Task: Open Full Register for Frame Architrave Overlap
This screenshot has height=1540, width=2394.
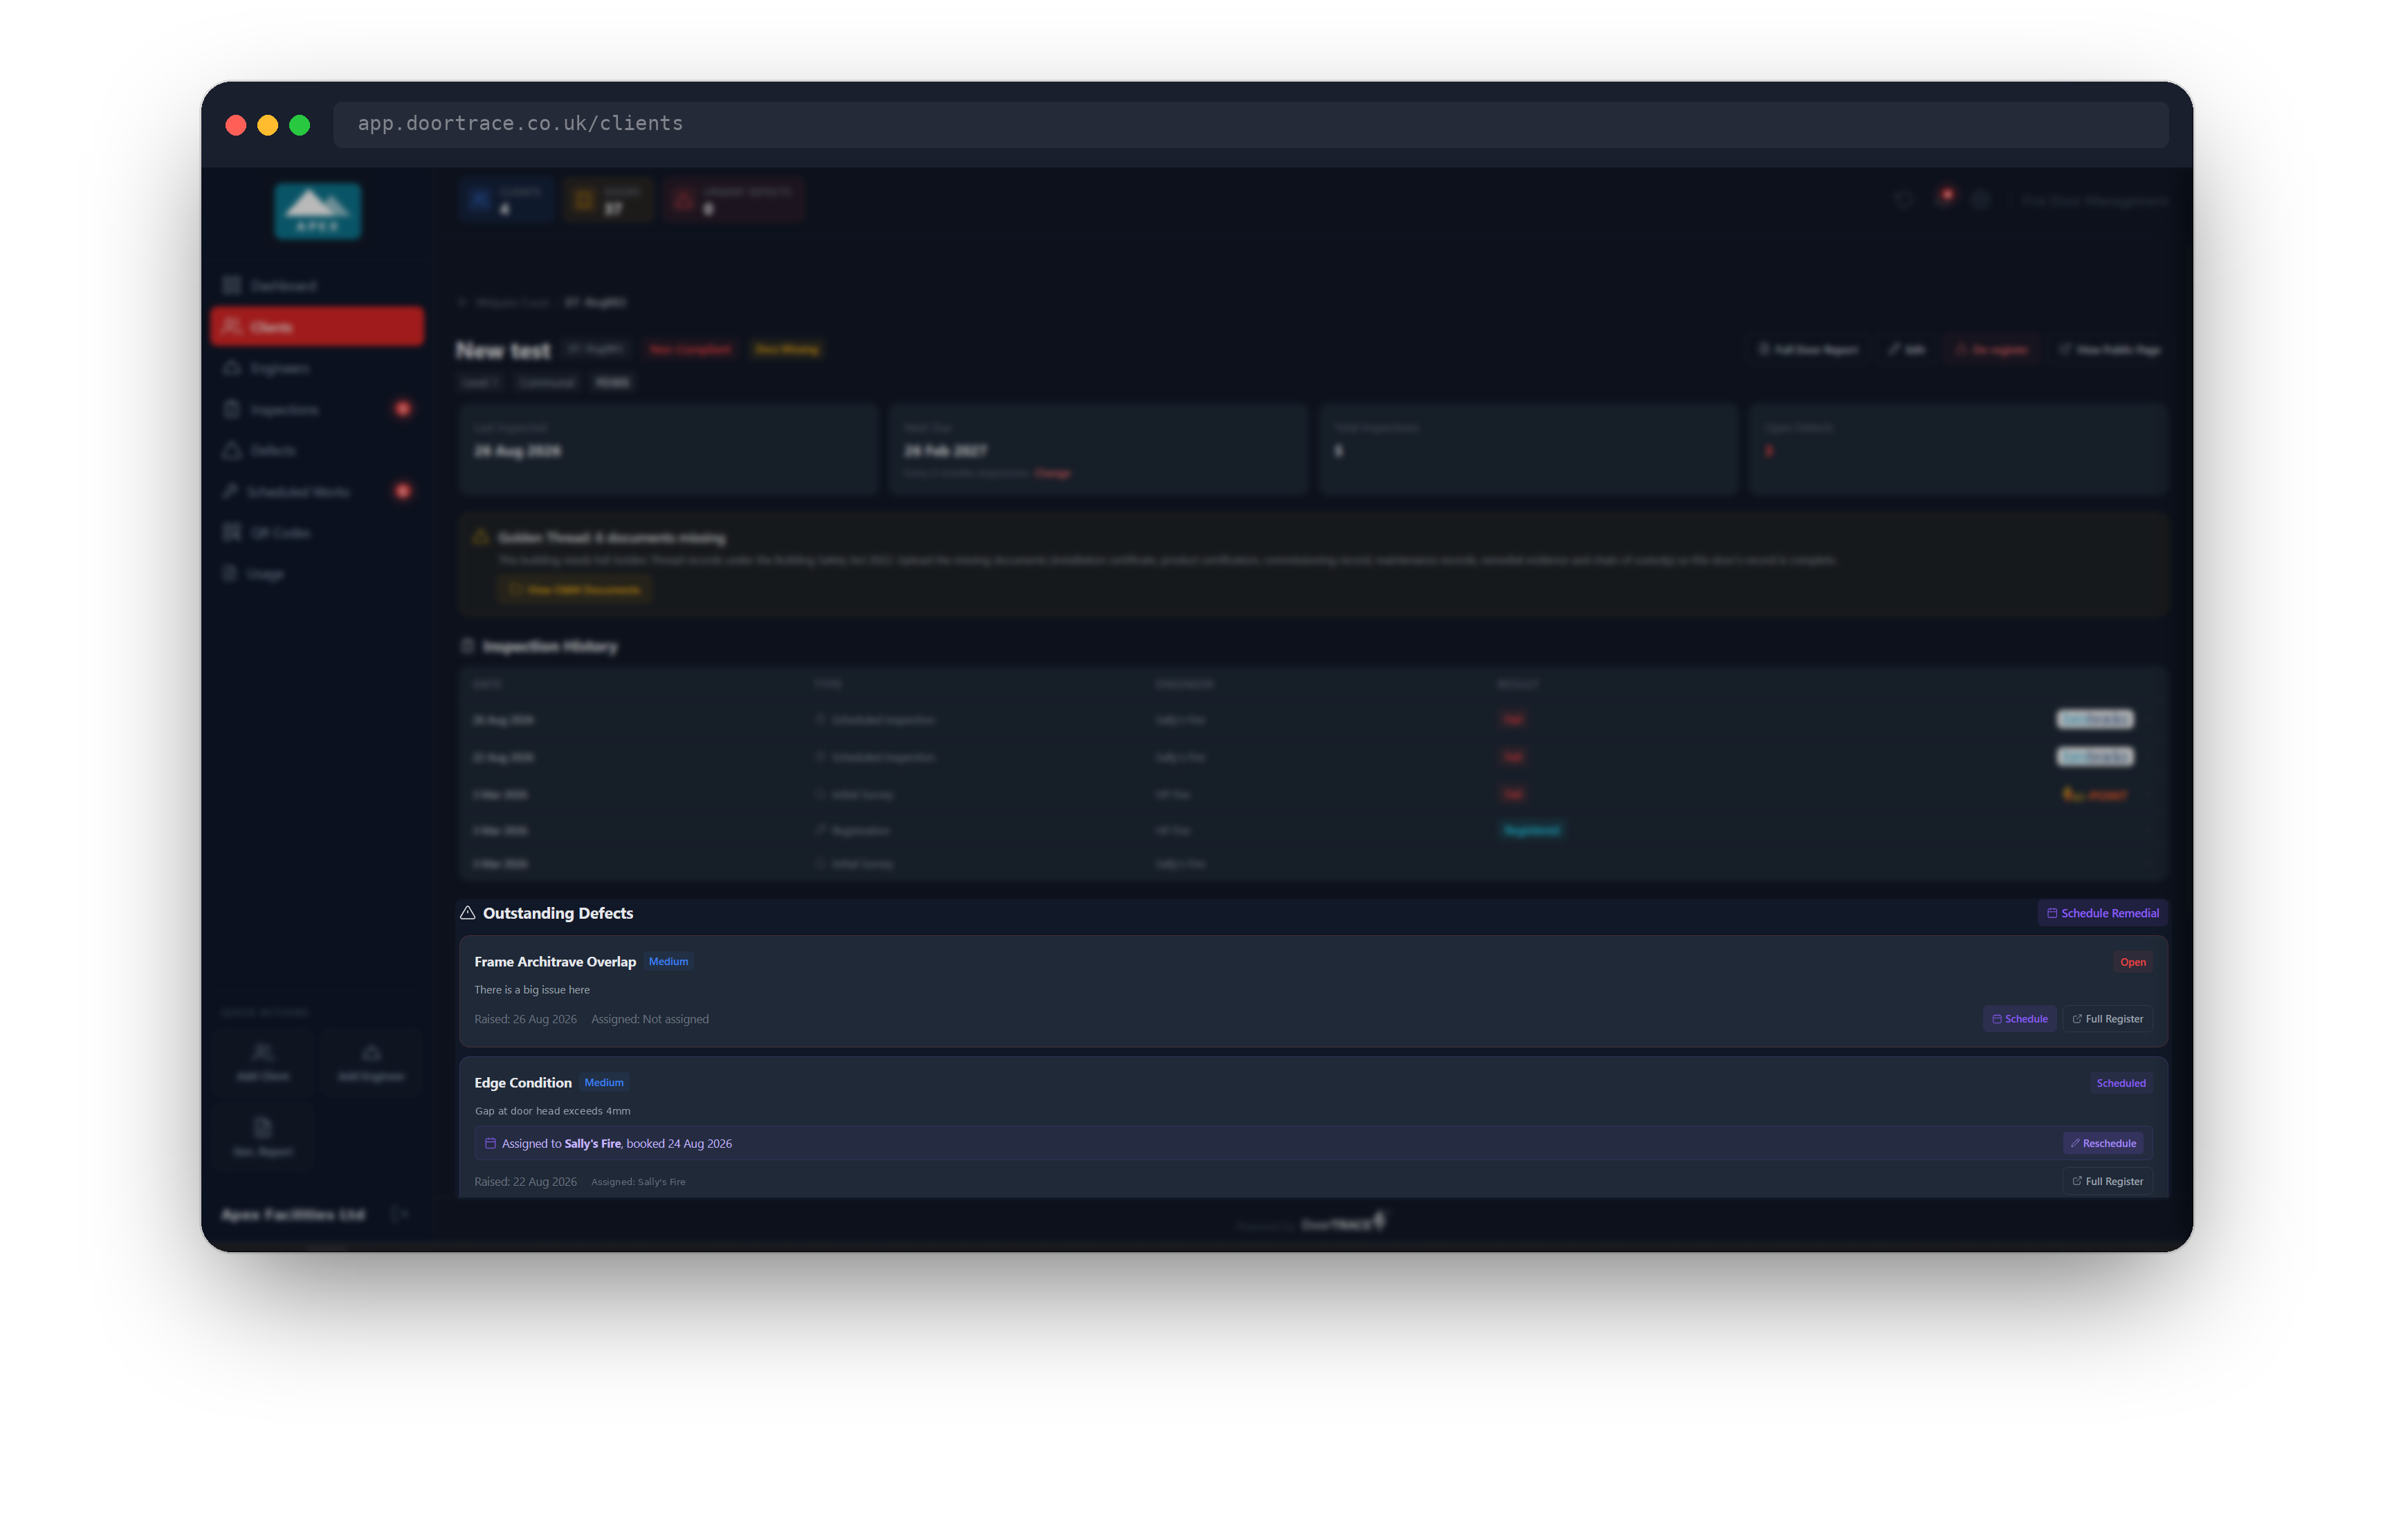Action: 2107,1019
